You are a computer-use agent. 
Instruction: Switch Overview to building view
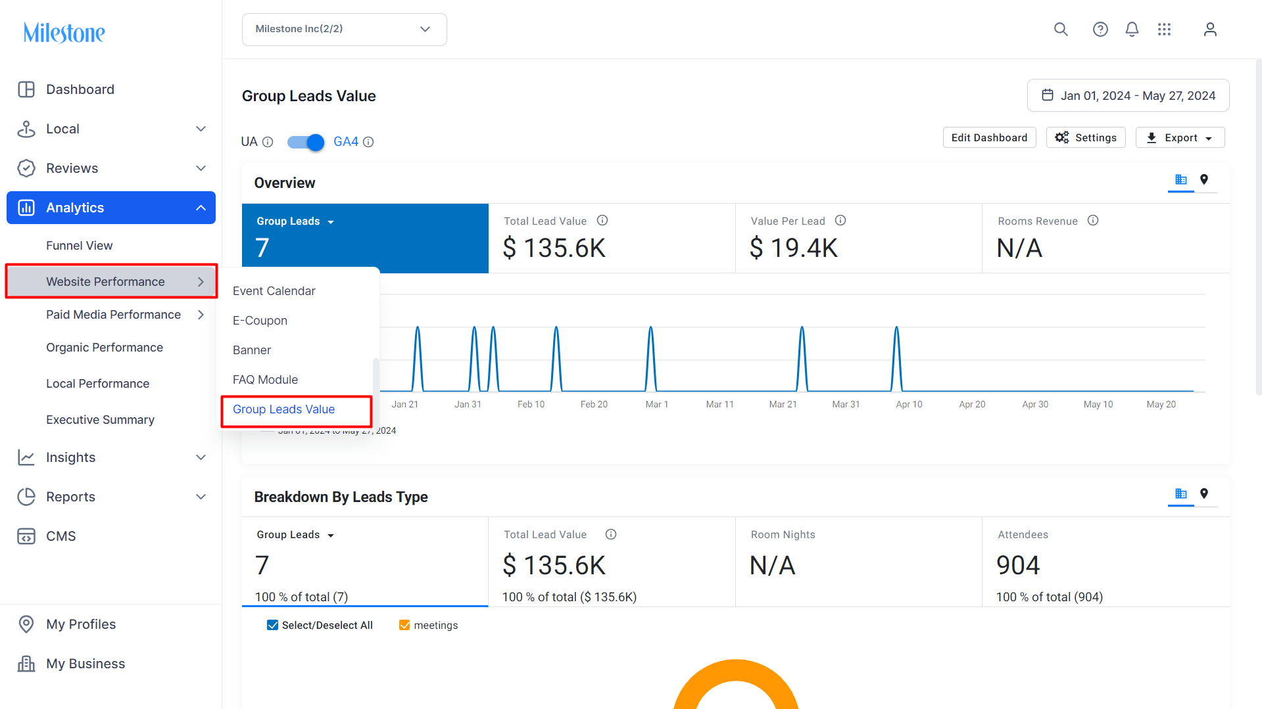[x=1181, y=179]
